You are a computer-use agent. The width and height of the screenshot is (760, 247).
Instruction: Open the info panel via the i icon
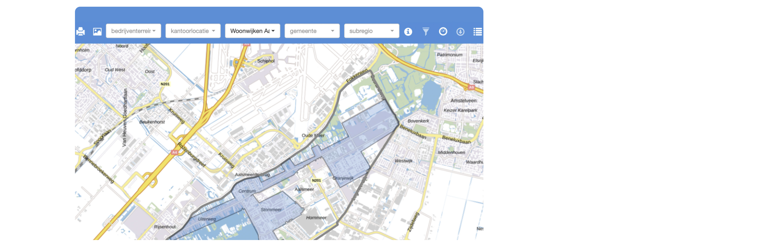coord(408,31)
